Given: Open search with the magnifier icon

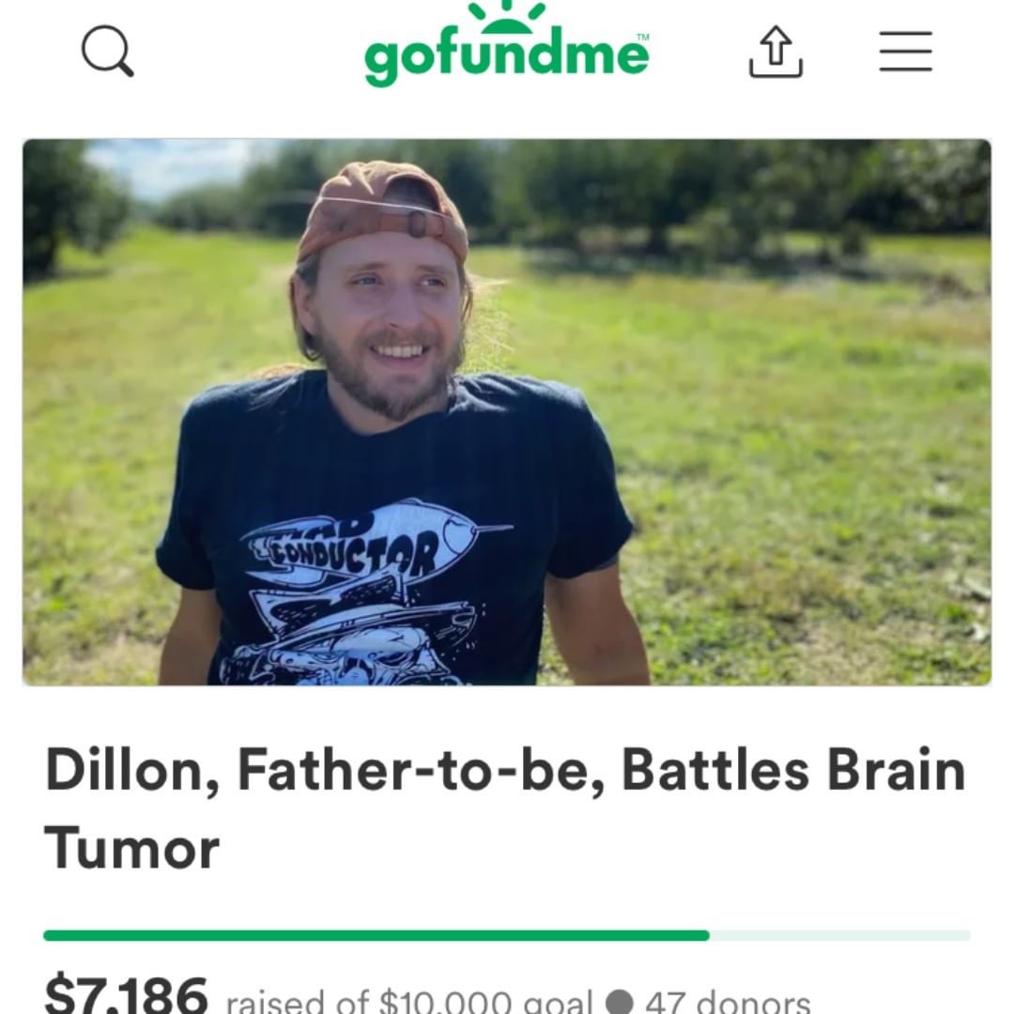Looking at the screenshot, I should [x=107, y=51].
